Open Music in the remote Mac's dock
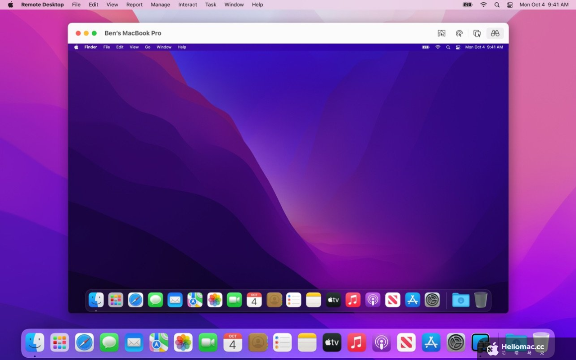The width and height of the screenshot is (576, 360). tap(353, 300)
